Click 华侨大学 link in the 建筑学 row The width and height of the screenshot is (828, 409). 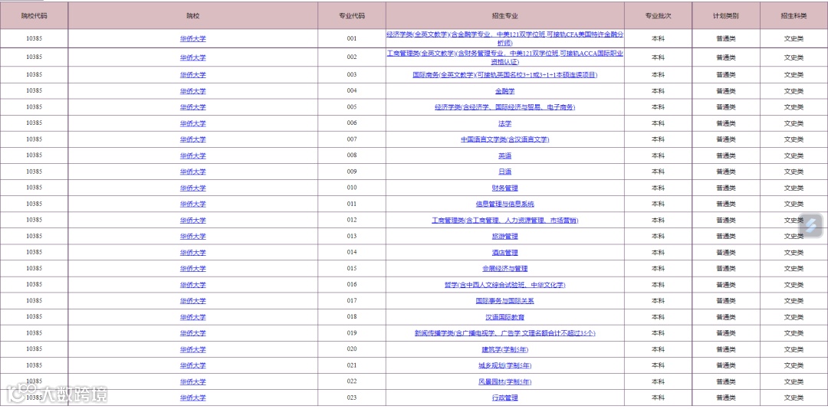pyautogui.click(x=192, y=349)
